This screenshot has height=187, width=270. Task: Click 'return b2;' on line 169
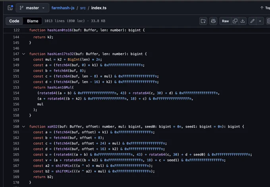click(43, 177)
